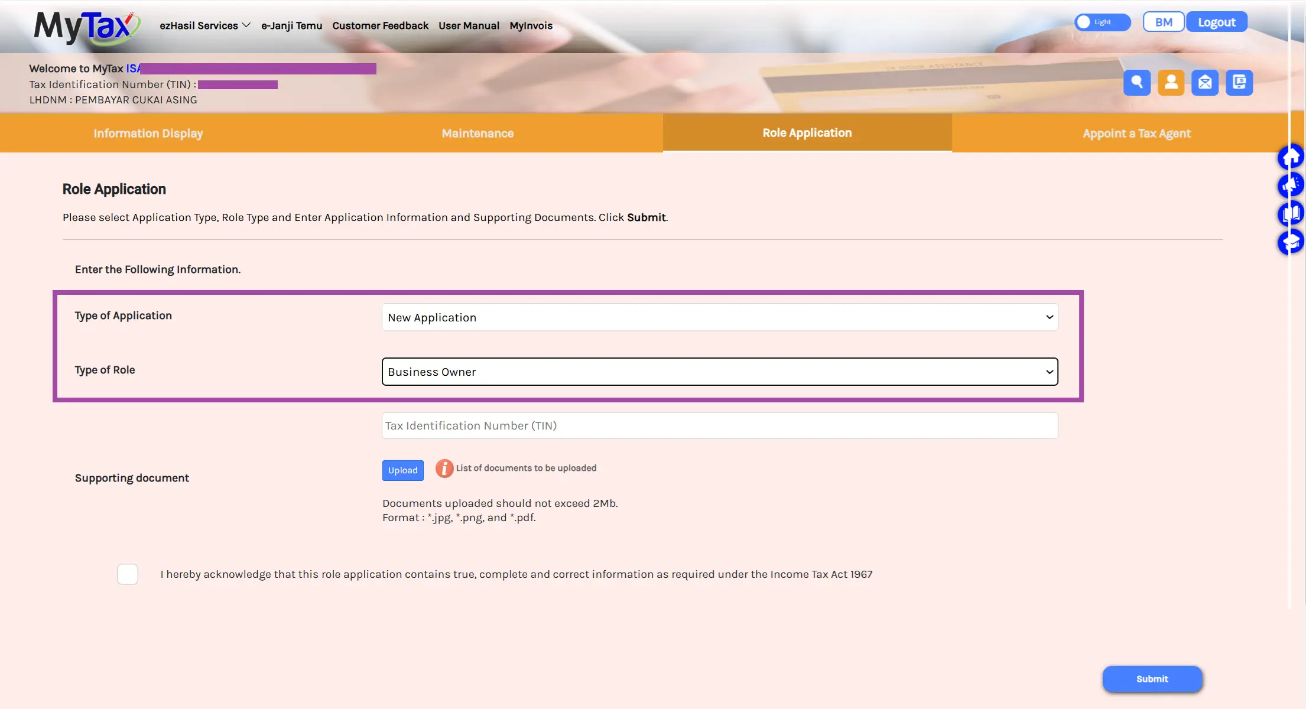Open the Type of Role dropdown
The width and height of the screenshot is (1306, 709).
tap(720, 372)
